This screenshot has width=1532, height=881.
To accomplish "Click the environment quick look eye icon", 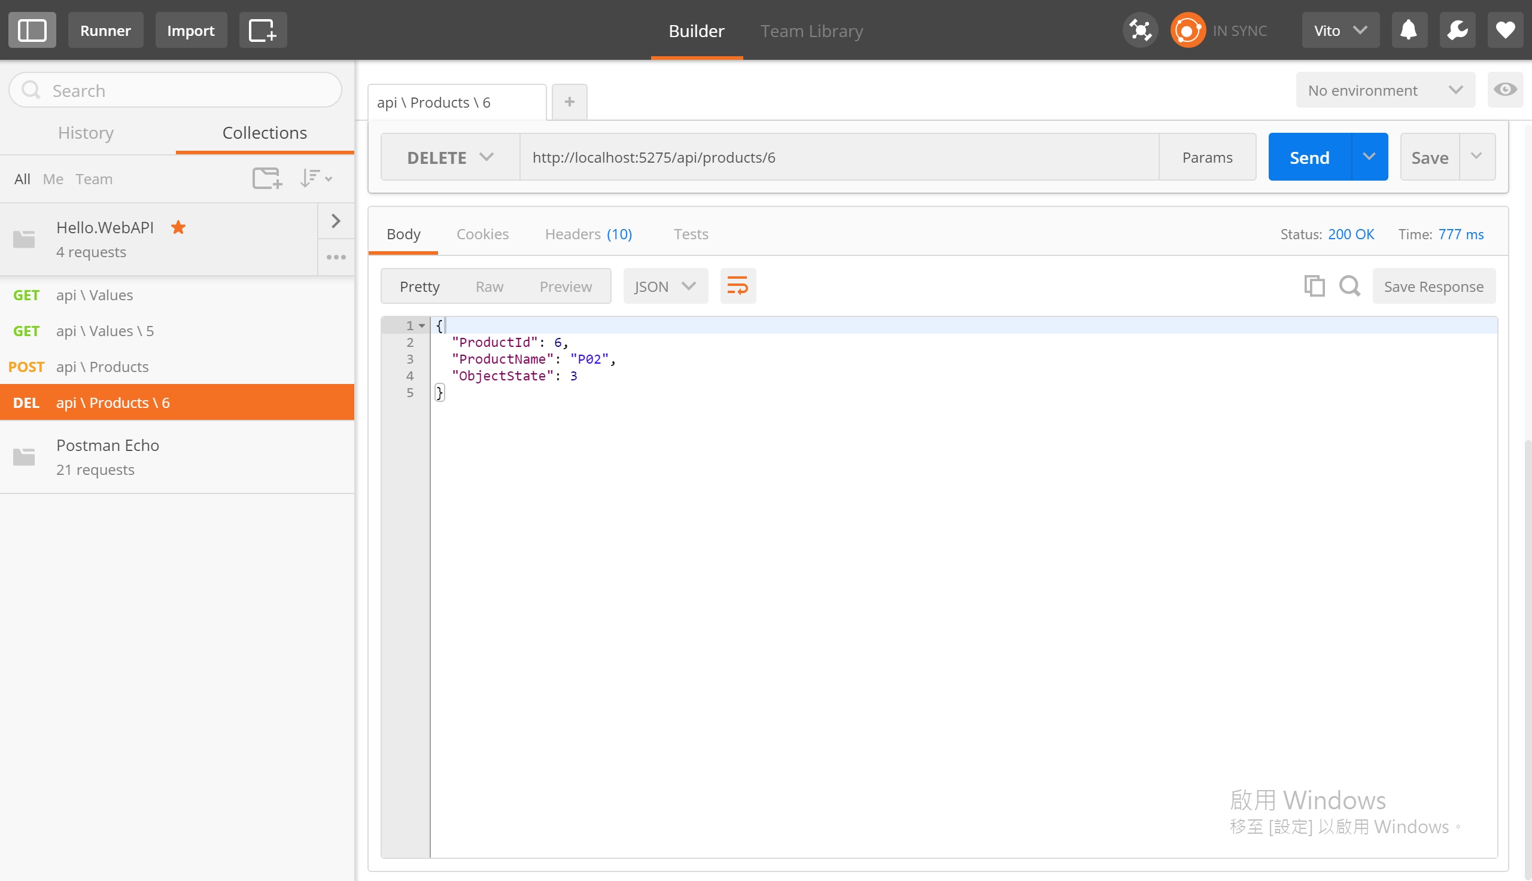I will (1505, 90).
